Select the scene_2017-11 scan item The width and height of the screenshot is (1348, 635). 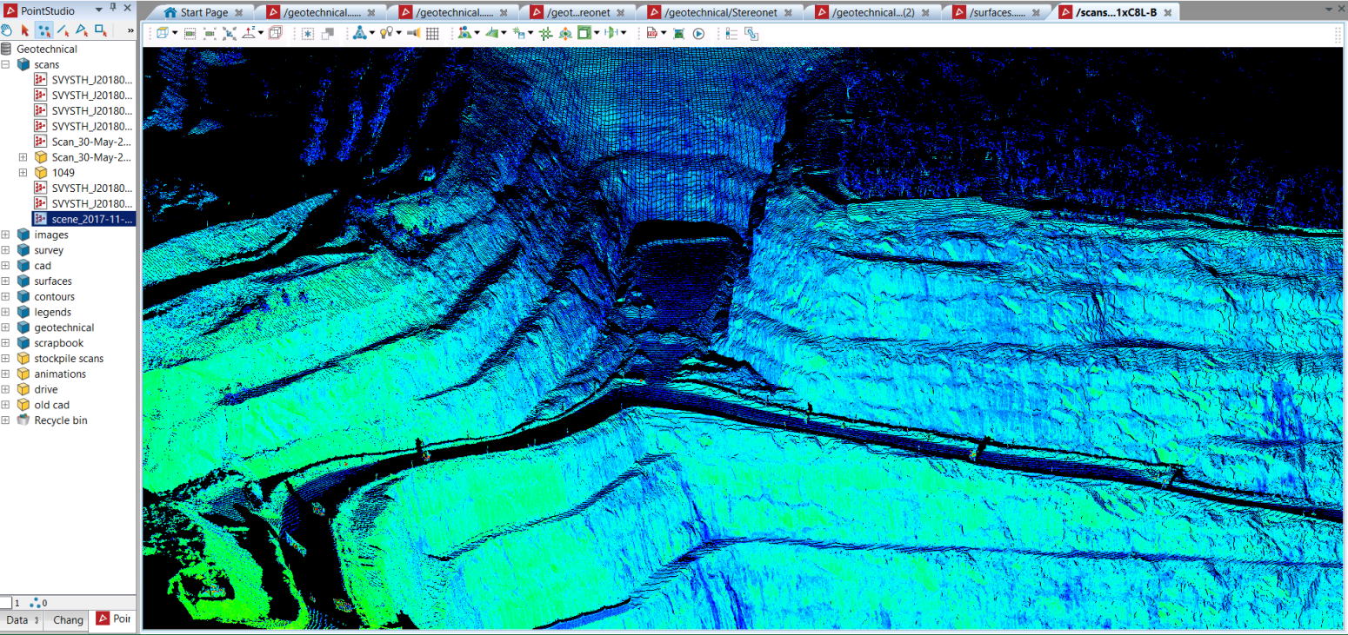(x=91, y=219)
